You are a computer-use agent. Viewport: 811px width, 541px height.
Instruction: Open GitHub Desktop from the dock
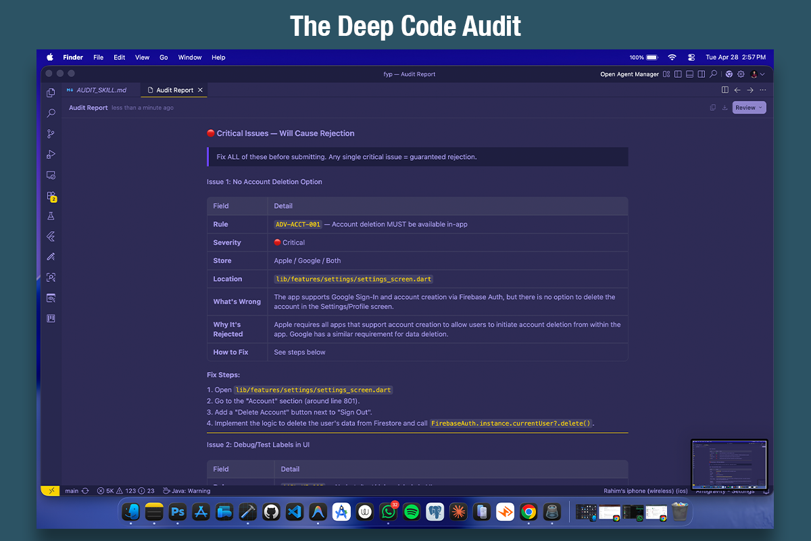[271, 512]
